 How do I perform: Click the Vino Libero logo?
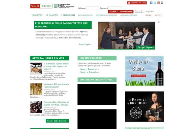tap(41, 6)
